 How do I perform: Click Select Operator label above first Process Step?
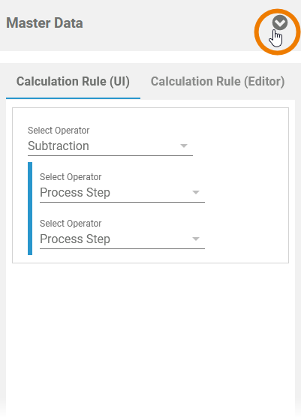click(x=71, y=177)
